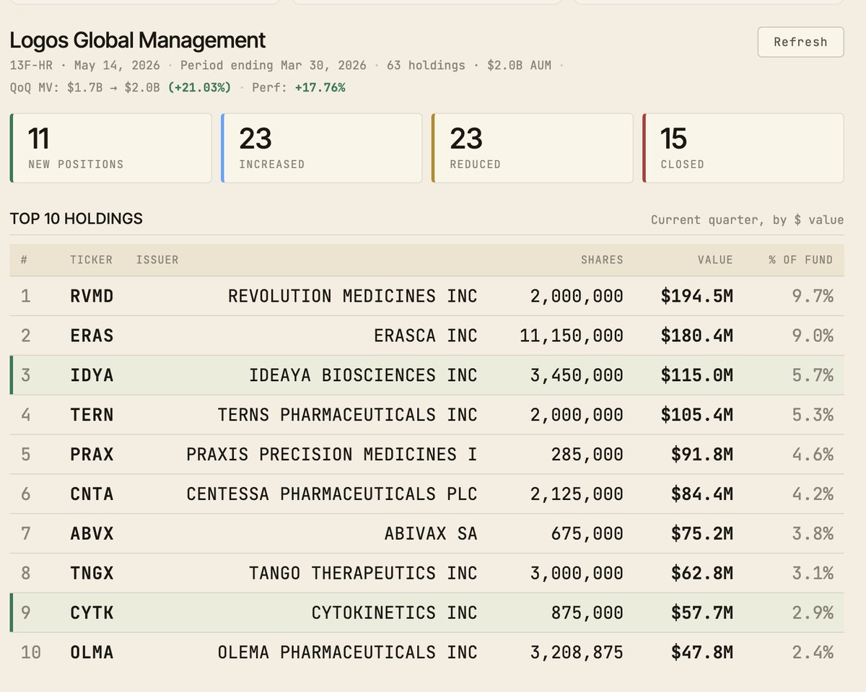Viewport: 866px width, 692px height.
Task: Click the $194.5M value cell
Action: 697,296
